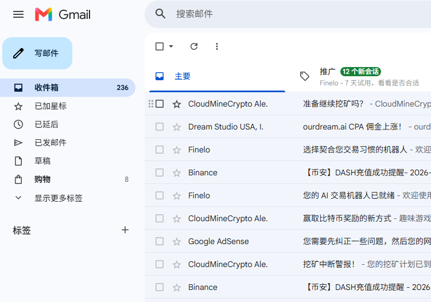Viewport: 431px width, 302px height.
Task: Star the CloudMineCrypto 赢取比特币奖励 email
Action: tap(177, 218)
